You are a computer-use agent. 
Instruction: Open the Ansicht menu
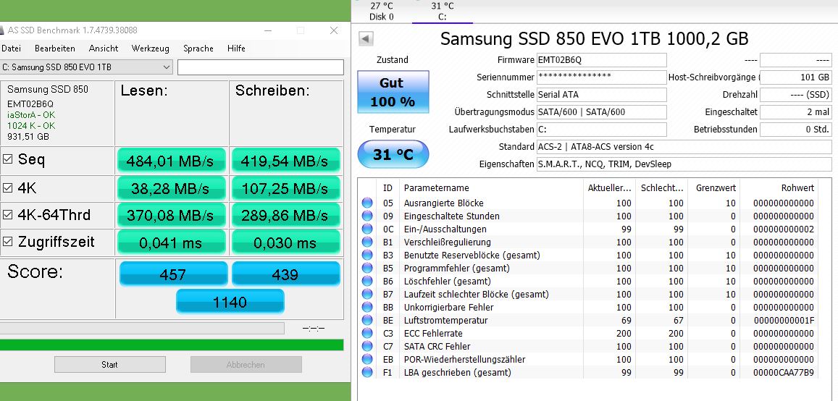(x=104, y=48)
